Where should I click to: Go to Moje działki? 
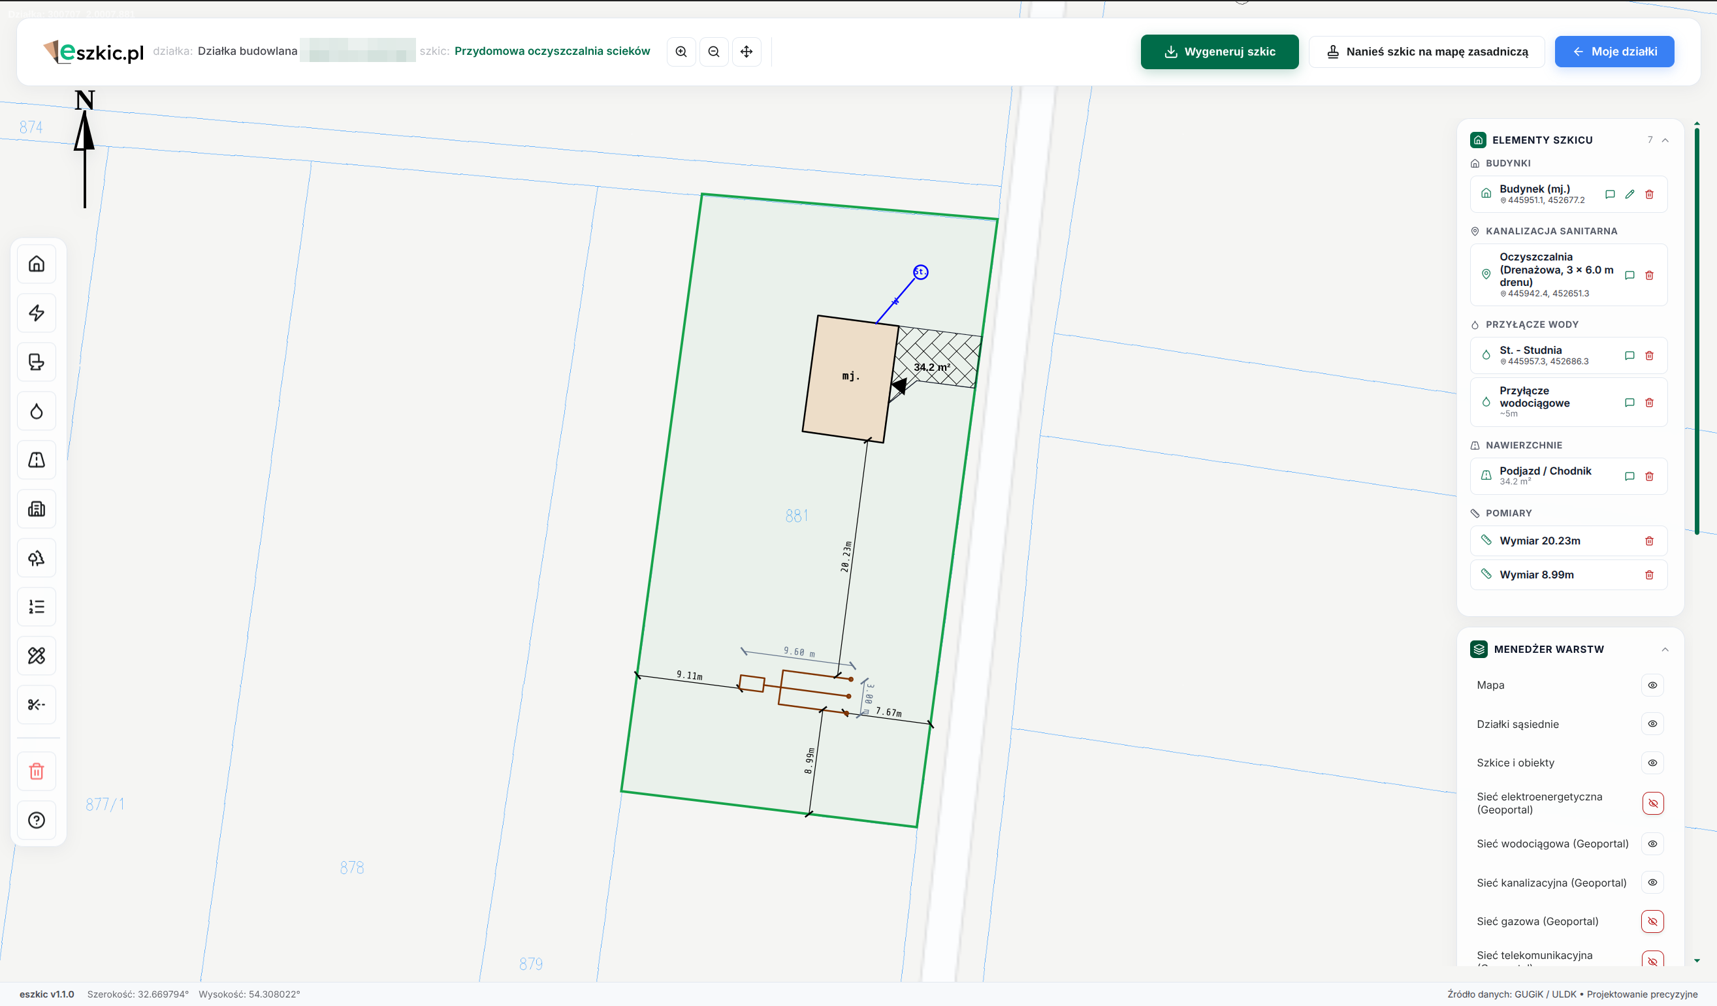tap(1614, 52)
